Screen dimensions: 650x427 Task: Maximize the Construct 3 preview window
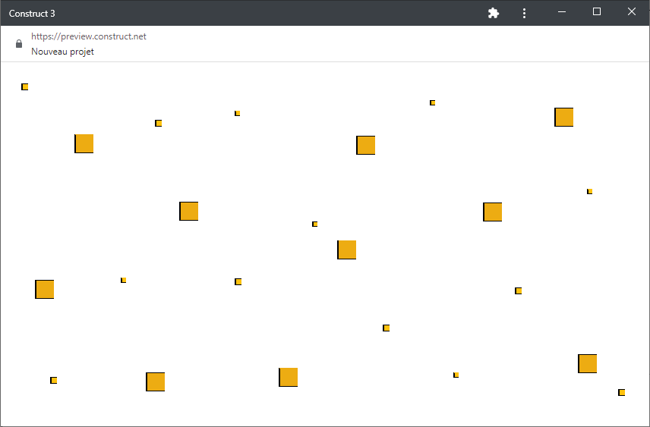tap(597, 11)
